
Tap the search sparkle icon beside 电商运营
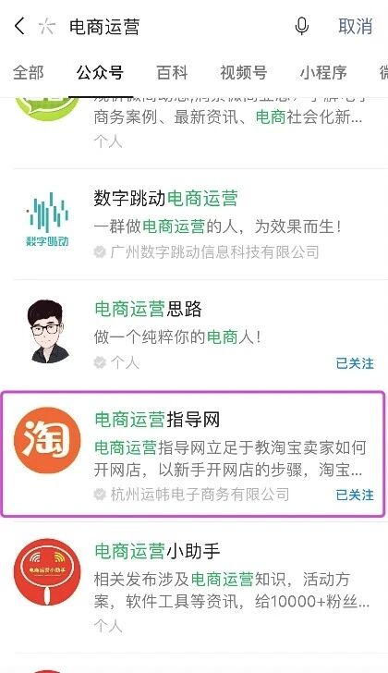pos(47,27)
